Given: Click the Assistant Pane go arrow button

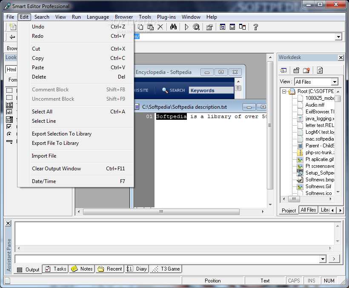Looking at the screenshot, I should coord(334,259).
